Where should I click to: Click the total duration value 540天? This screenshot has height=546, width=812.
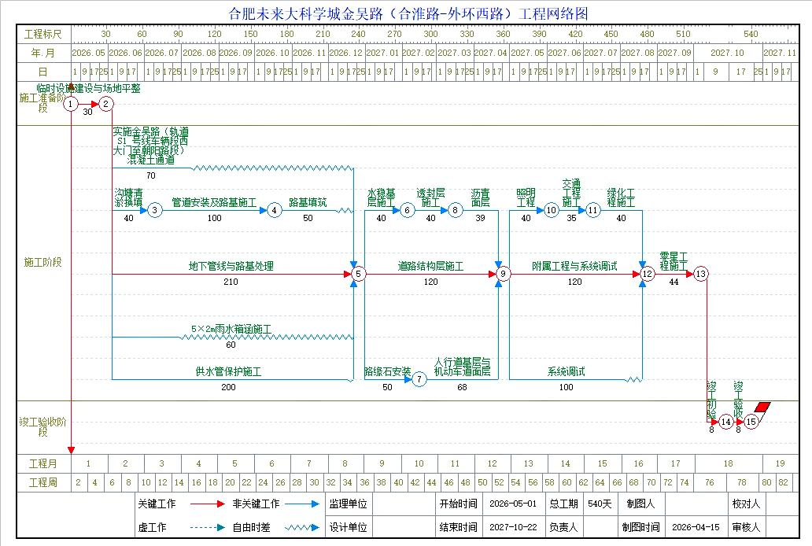point(600,504)
